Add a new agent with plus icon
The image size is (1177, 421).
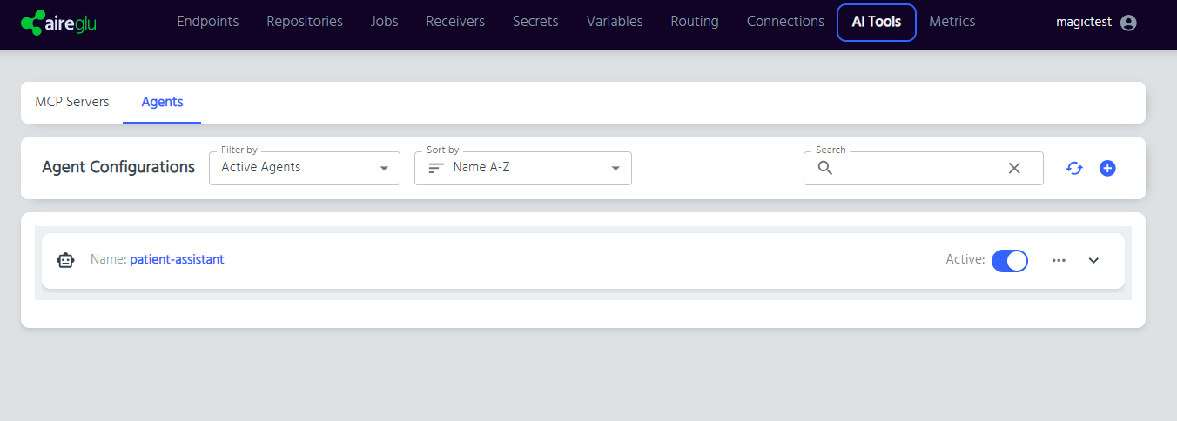tap(1107, 168)
